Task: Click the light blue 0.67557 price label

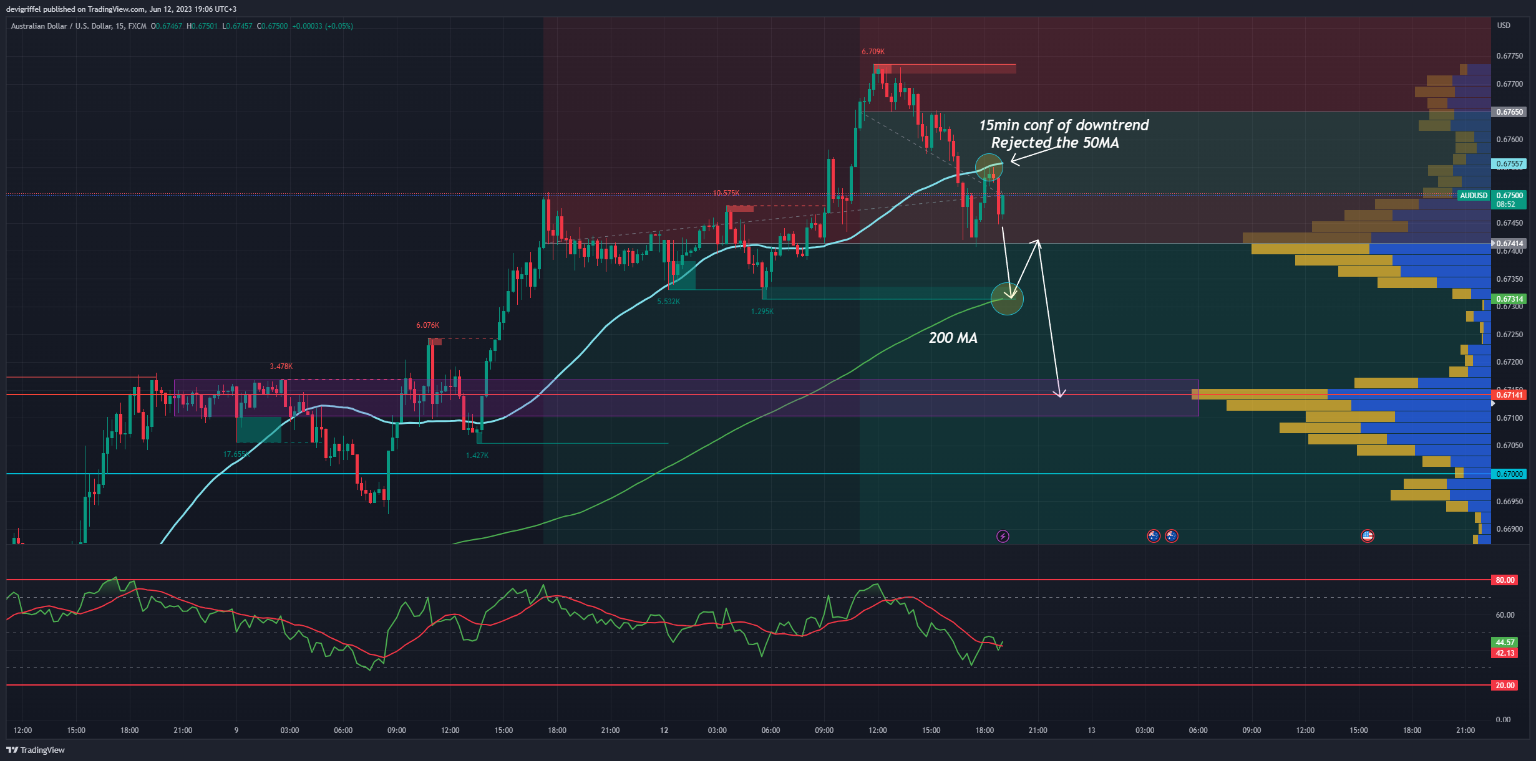Action: pos(1509,164)
